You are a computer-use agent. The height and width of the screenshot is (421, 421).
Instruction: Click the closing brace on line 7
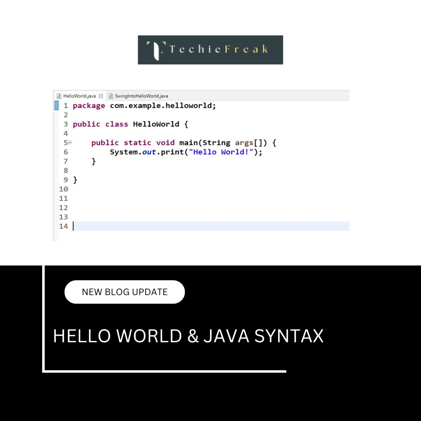click(x=94, y=161)
